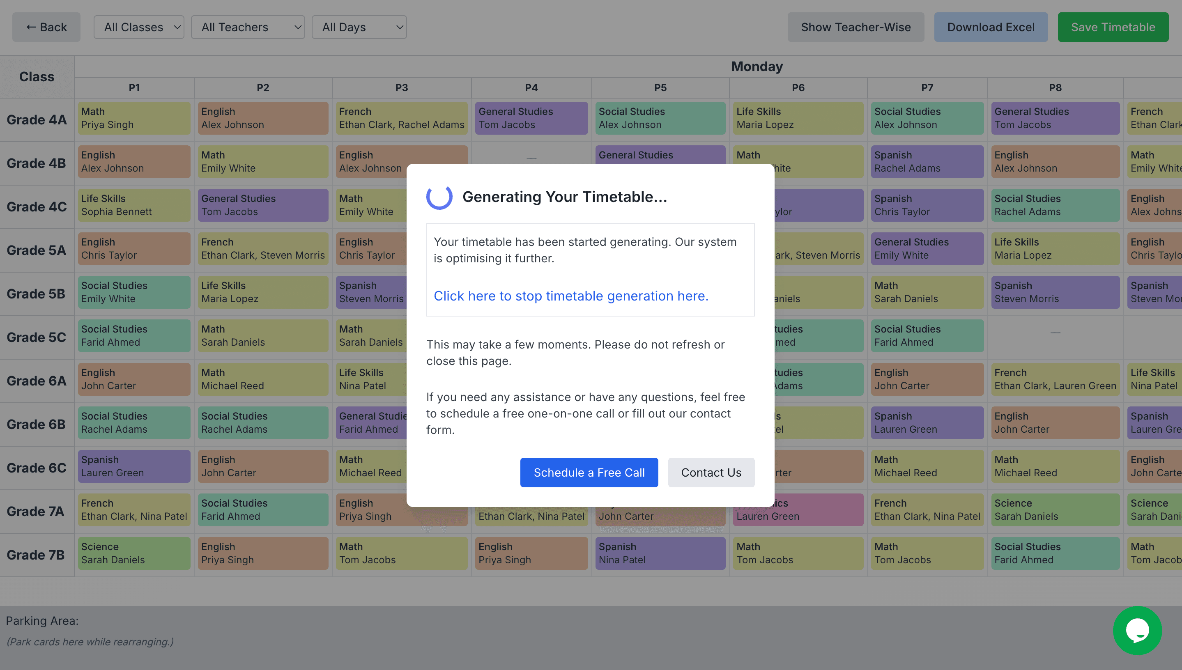This screenshot has height=670, width=1182.
Task: Click the Grade 5C row header
Action: 37,337
